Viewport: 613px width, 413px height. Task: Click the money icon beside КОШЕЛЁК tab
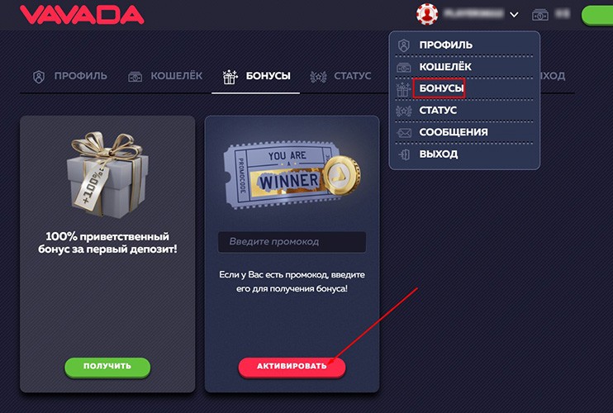(x=135, y=77)
